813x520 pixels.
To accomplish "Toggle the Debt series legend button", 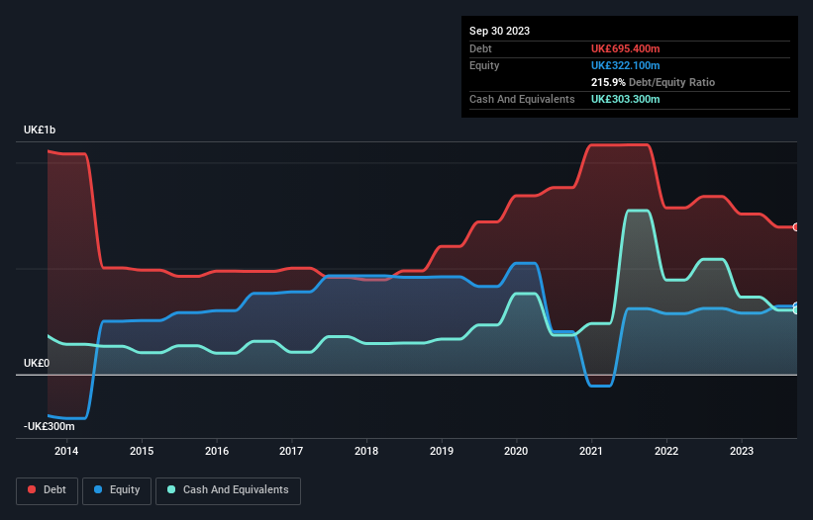I will click(48, 490).
